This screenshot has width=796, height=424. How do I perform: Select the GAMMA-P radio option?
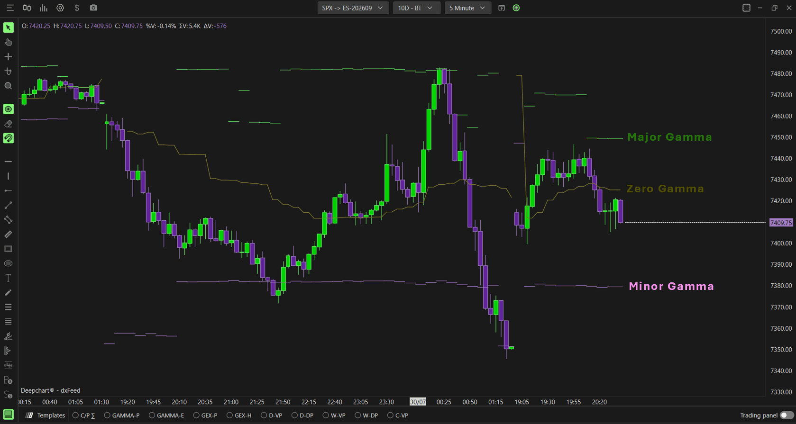122,415
